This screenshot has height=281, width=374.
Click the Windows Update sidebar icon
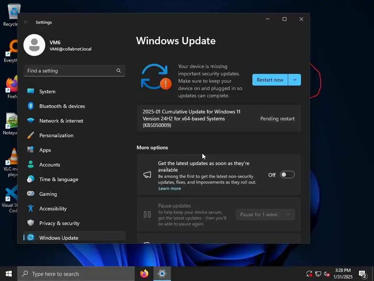pos(31,237)
